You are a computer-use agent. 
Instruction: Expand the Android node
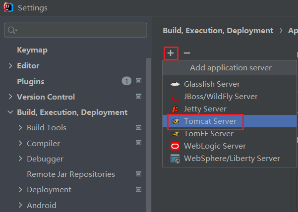(x=20, y=205)
